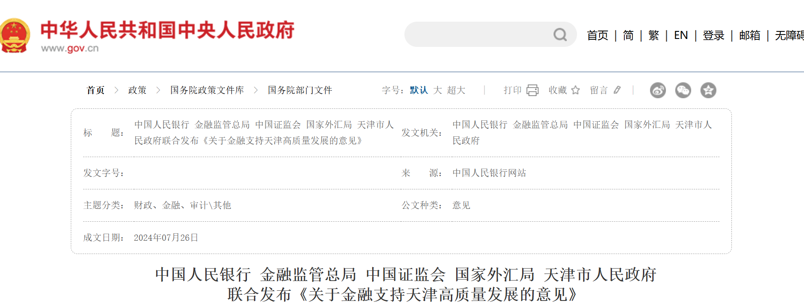Share via the Weibo icon
The height and width of the screenshot is (308, 804).
click(x=658, y=90)
